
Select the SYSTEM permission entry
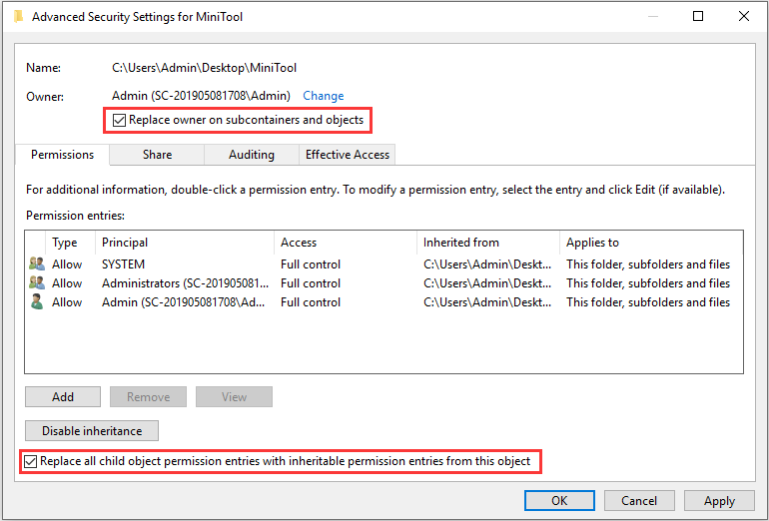(384, 264)
